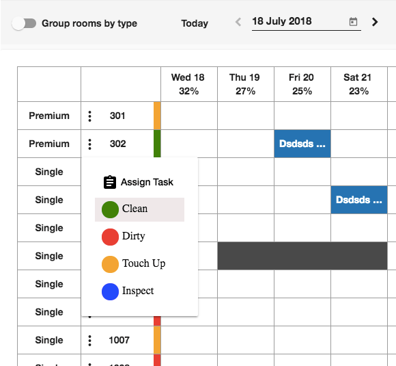Click the Fri 20 25% column header
This screenshot has height=366, width=396.
click(x=302, y=84)
